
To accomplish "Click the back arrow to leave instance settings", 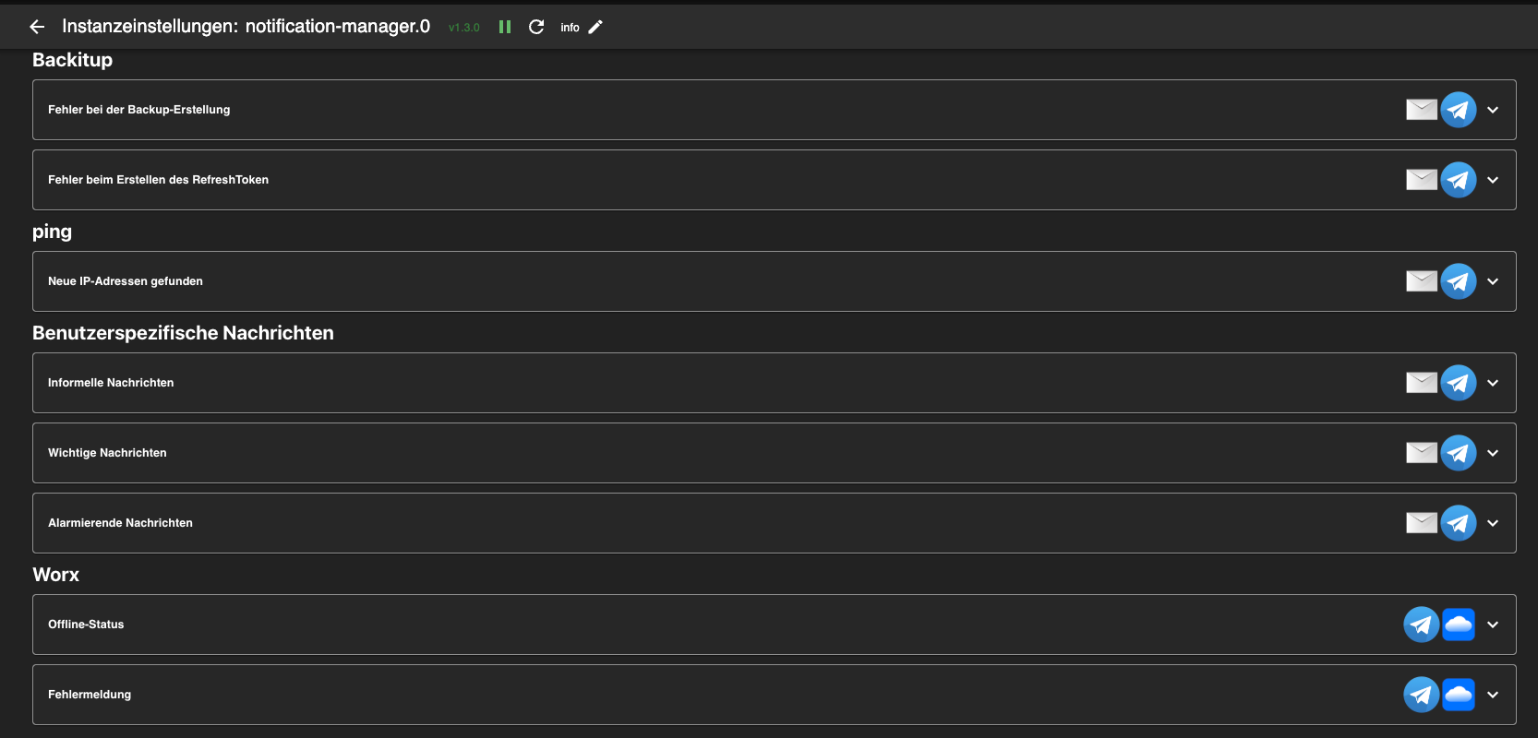I will (37, 27).
